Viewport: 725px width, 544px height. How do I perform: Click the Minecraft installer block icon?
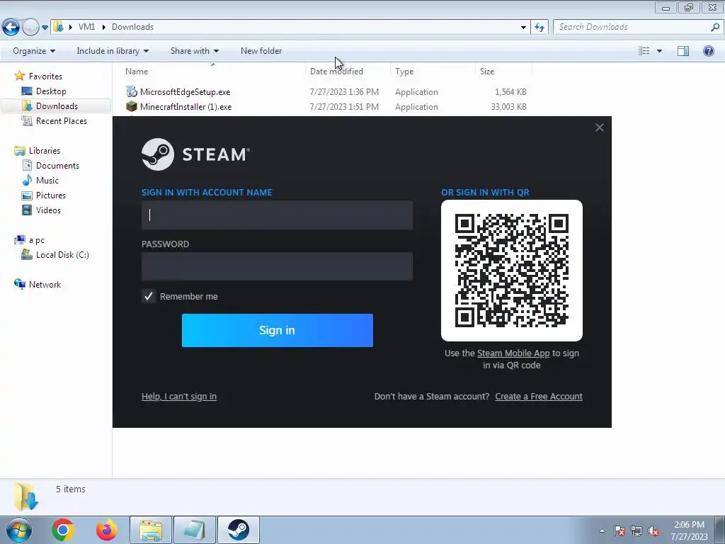pos(132,106)
